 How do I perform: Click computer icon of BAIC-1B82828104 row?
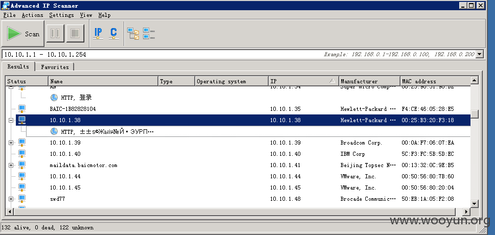[x=22, y=109]
